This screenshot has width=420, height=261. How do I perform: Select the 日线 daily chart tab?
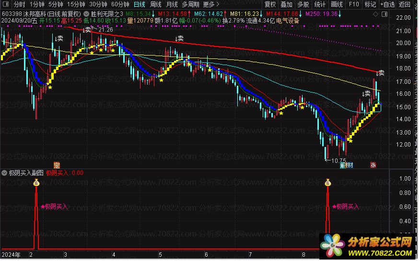pyautogui.click(x=140, y=4)
